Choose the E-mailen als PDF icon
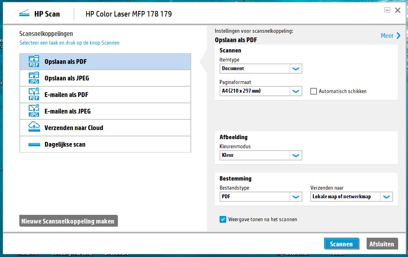The image size is (408, 257). 34,95
